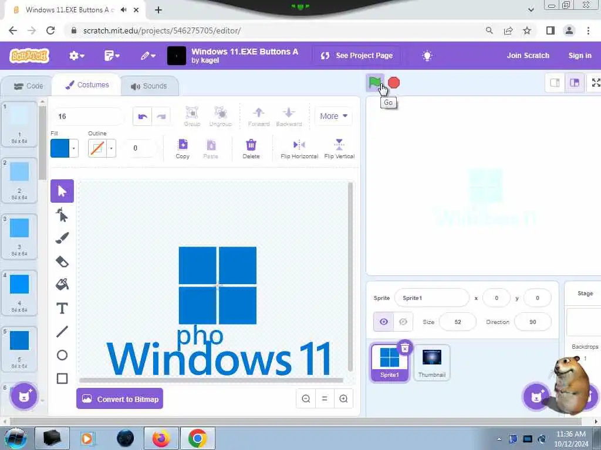Select the Reshape tool

(62, 215)
